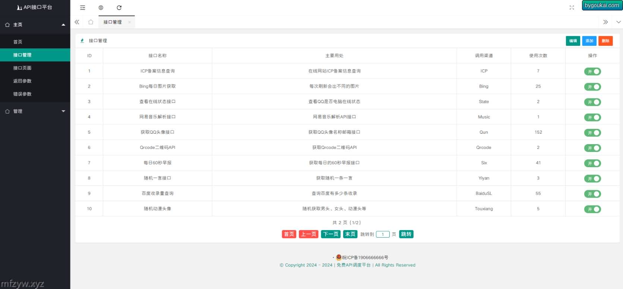Screen dimensions: 623x289
Task: Select 错误参数 in the sidebar
Action: click(x=22, y=94)
